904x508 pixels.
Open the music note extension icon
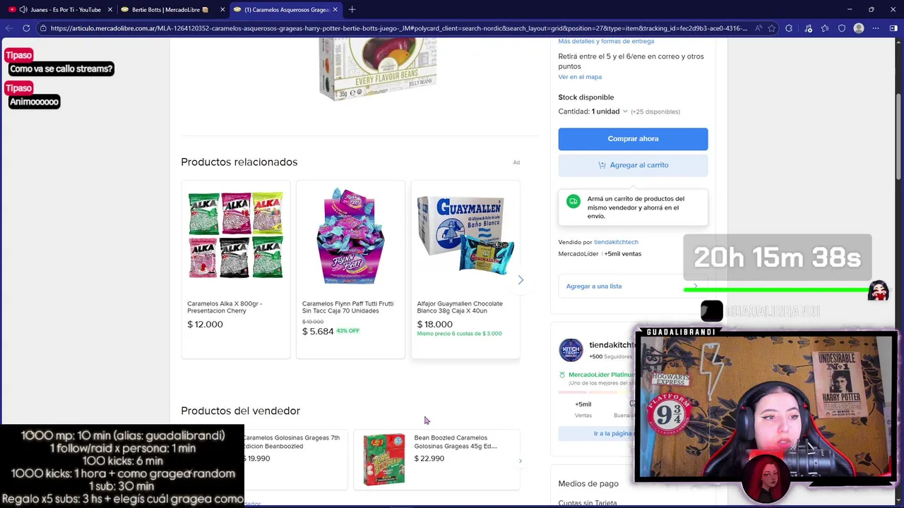tap(808, 28)
